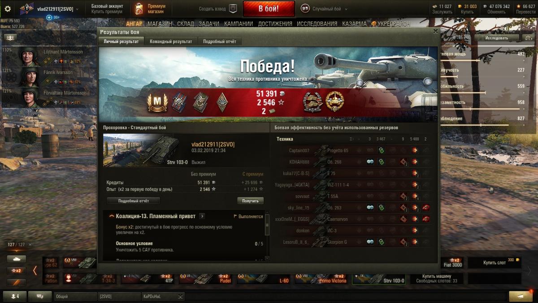The image size is (538, 303).
Task: Open the contacts list icon in bottom bar
Action: coord(15,296)
